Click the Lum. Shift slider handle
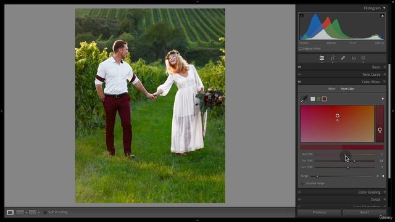 click(348, 167)
